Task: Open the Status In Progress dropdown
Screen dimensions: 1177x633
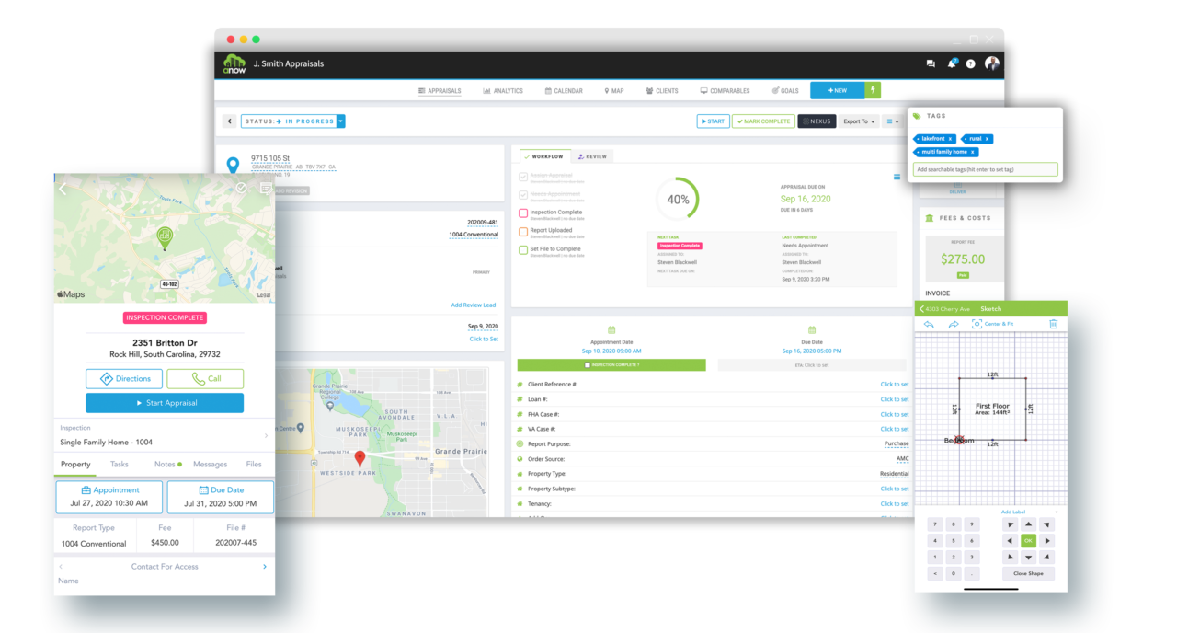Action: click(340, 121)
